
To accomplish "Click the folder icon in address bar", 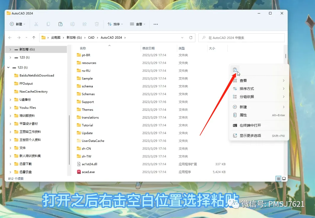I will point(44,38).
